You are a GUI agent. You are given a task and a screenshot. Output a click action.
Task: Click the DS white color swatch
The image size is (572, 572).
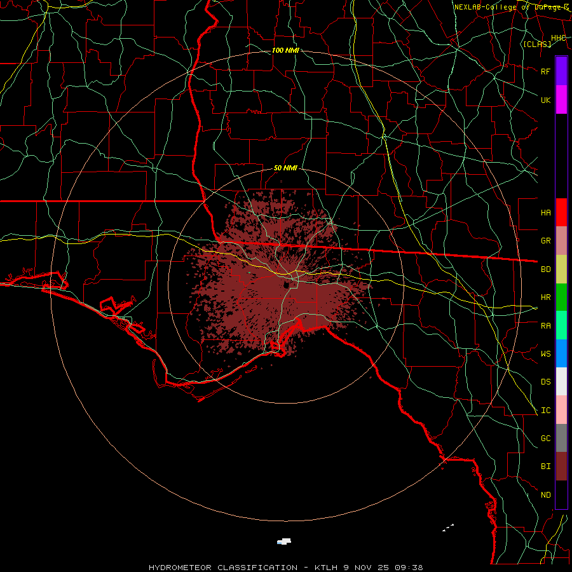(x=561, y=381)
